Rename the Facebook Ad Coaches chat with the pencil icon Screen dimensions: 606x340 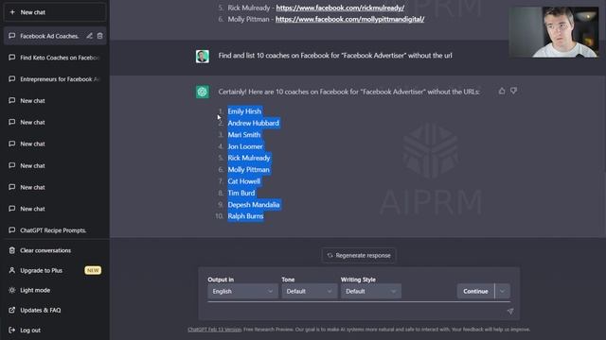coord(89,36)
